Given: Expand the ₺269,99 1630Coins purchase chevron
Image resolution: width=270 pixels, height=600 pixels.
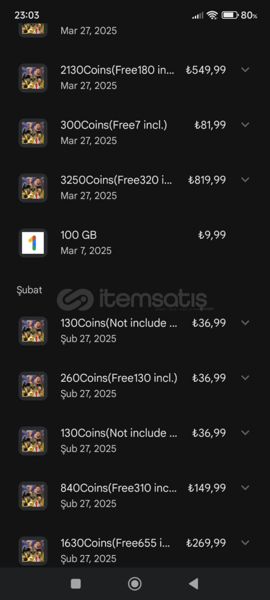Looking at the screenshot, I should pos(246,543).
